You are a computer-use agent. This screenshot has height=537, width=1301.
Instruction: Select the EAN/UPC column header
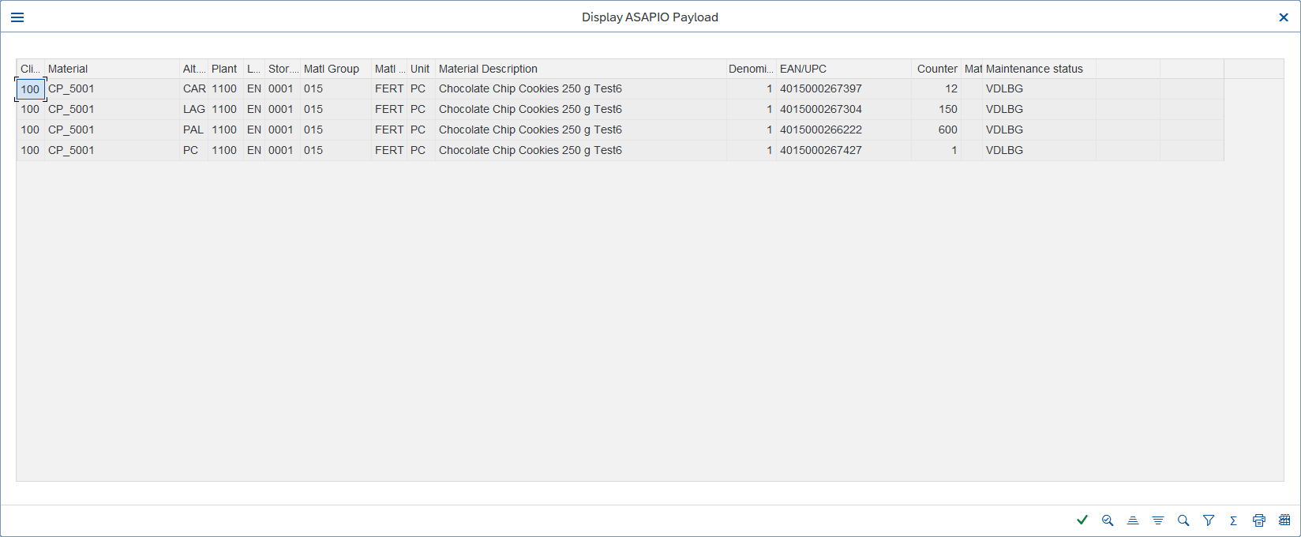(x=844, y=69)
